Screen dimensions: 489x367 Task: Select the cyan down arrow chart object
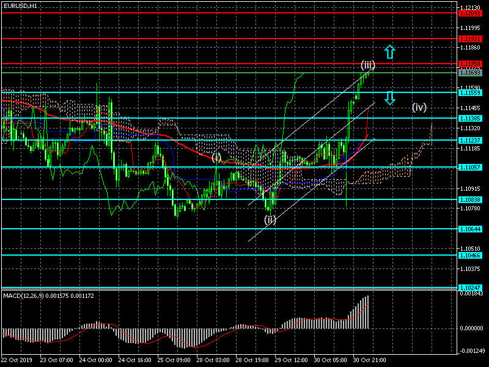(390, 98)
